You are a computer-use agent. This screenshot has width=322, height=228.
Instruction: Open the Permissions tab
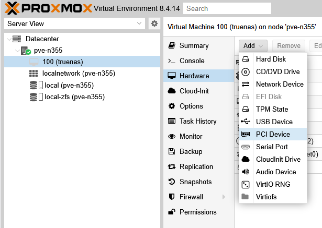[199, 212]
